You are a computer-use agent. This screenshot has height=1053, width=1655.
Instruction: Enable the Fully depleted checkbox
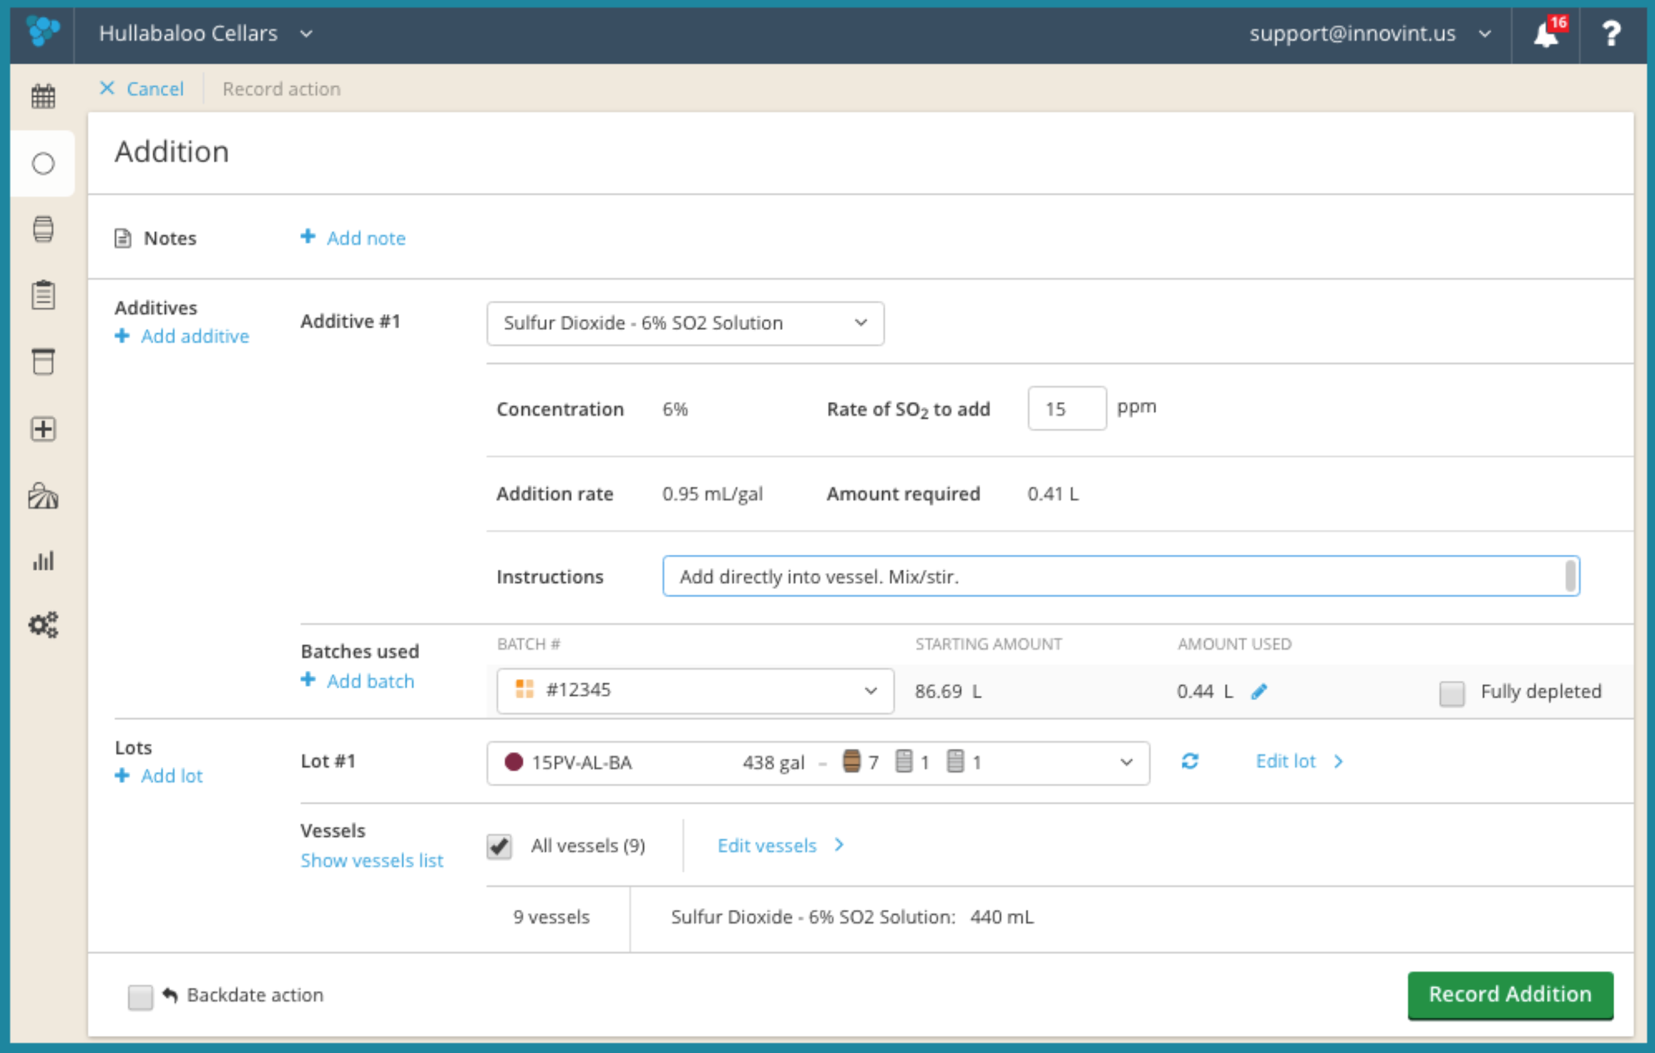[x=1452, y=692]
